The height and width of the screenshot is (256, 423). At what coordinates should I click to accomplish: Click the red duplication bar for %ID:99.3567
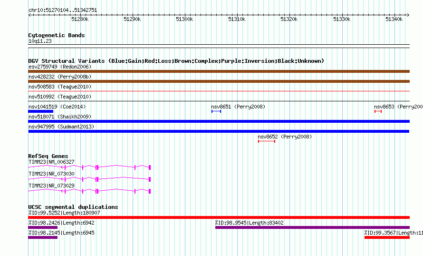pyautogui.click(x=387, y=237)
